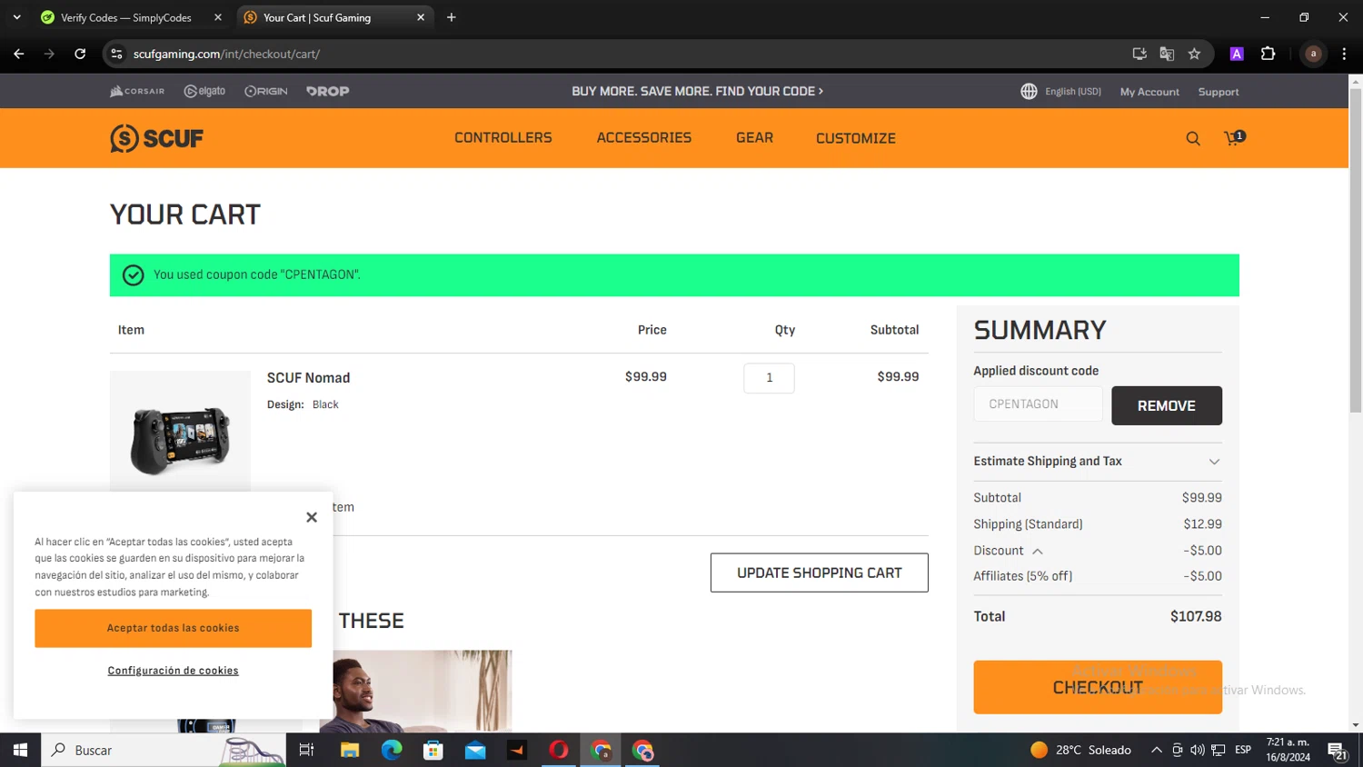Screen dimensions: 1363x767
Task: Reload the page
Action: click(x=80, y=54)
